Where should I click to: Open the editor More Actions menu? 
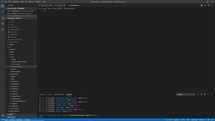click(212, 5)
